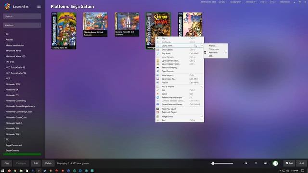Click the Play button in bottom bar
The image size is (308, 173).
7,163
